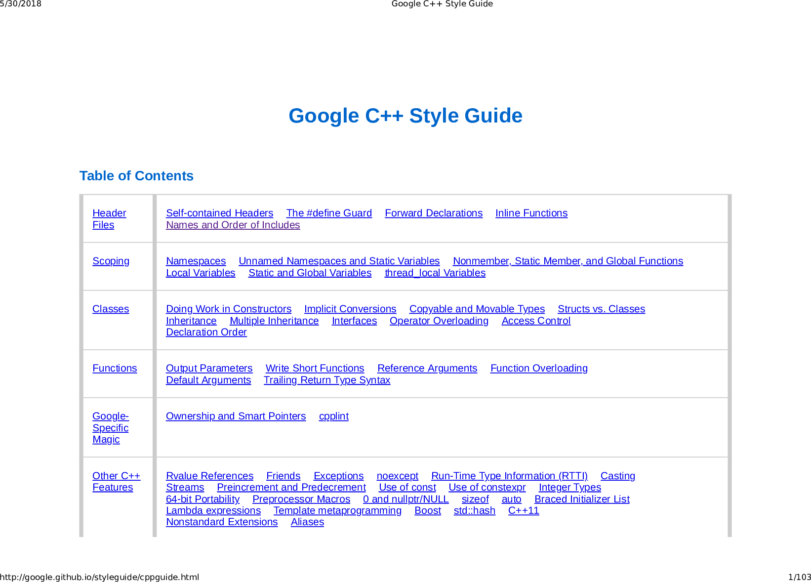Follow the Casting link

click(x=618, y=476)
